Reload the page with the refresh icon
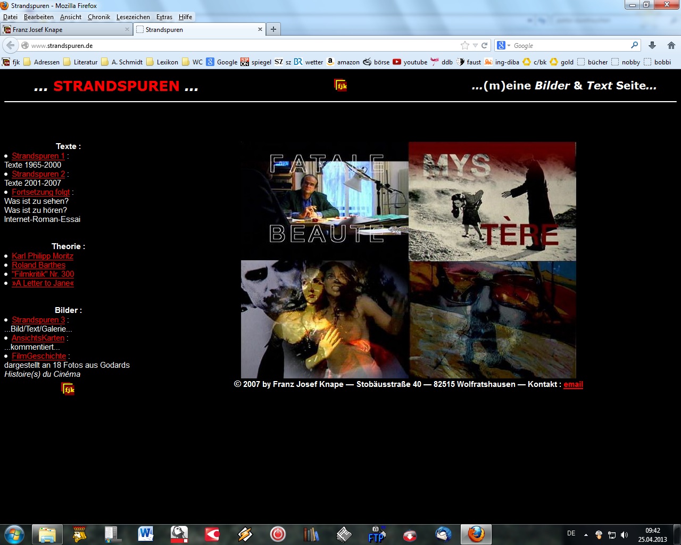Image resolution: width=681 pixels, height=545 pixels. coord(484,46)
